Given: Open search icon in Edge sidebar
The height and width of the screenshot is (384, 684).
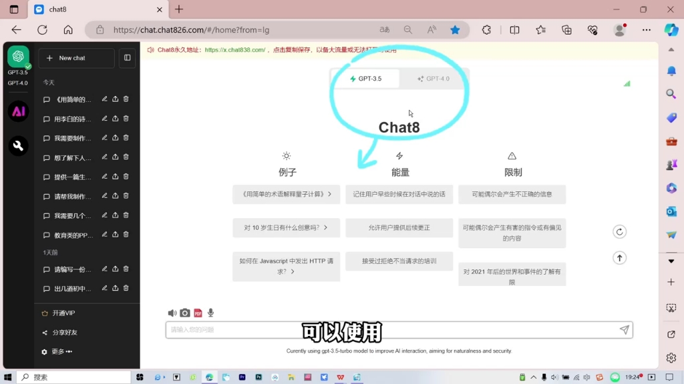Looking at the screenshot, I should 671,93.
